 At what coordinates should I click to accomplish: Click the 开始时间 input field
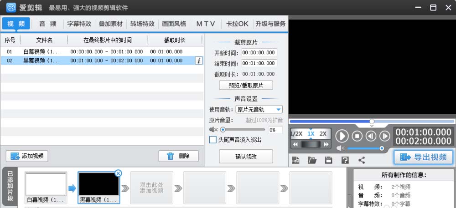259,52
